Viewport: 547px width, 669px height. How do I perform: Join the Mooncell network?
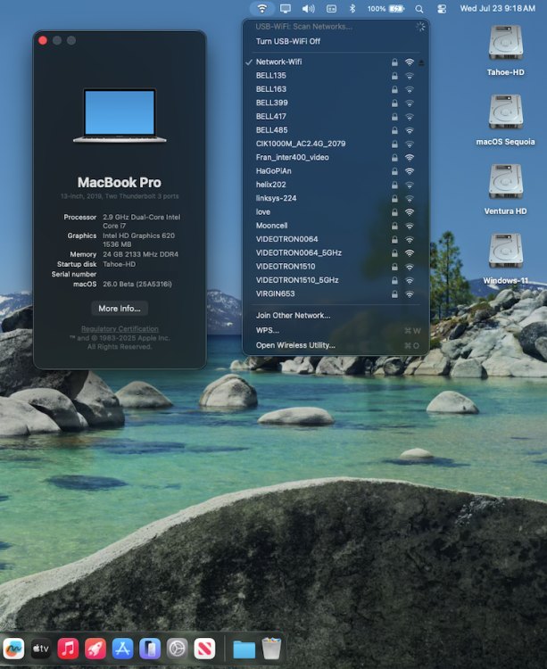tap(336, 226)
